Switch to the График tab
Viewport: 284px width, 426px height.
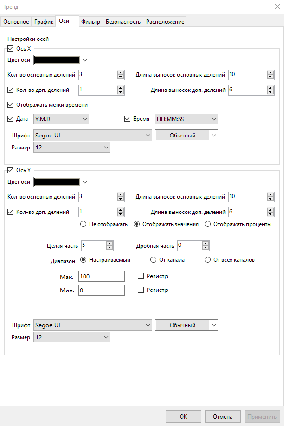[44, 22]
